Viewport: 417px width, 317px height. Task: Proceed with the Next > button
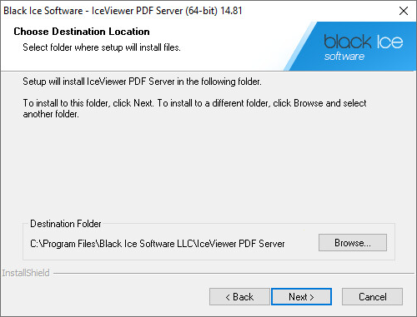pyautogui.click(x=301, y=297)
